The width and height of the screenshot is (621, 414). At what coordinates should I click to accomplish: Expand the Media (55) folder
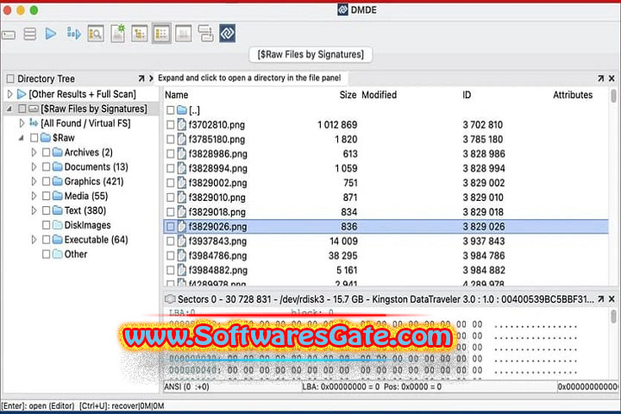click(x=34, y=196)
